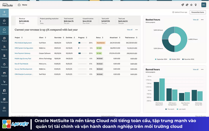Image resolution: width=209 pixels, height=131 pixels.
Task: Click View all in Booked hours
Action: pyautogui.click(x=196, y=20)
